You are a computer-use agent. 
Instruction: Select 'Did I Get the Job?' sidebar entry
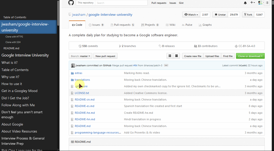point(15,98)
